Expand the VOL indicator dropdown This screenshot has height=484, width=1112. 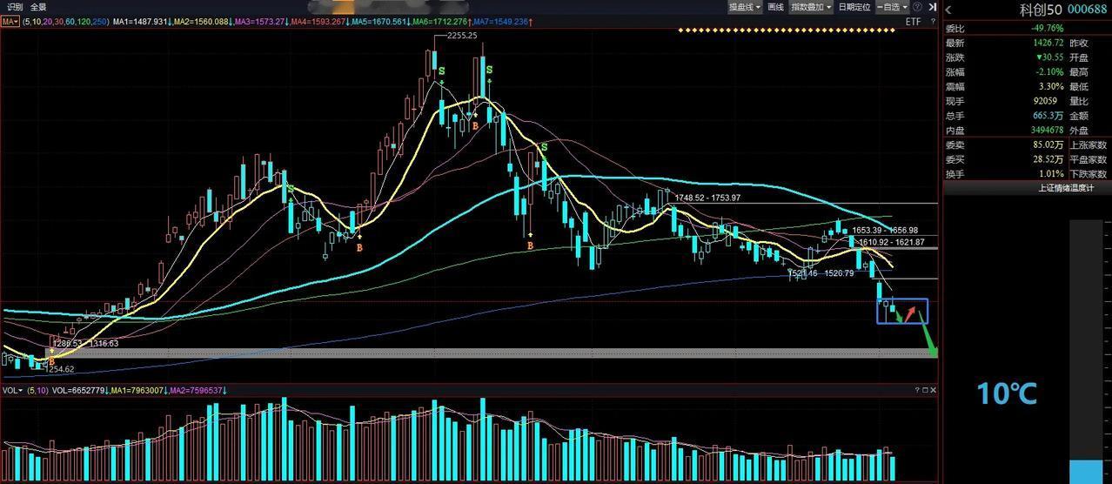click(12, 391)
